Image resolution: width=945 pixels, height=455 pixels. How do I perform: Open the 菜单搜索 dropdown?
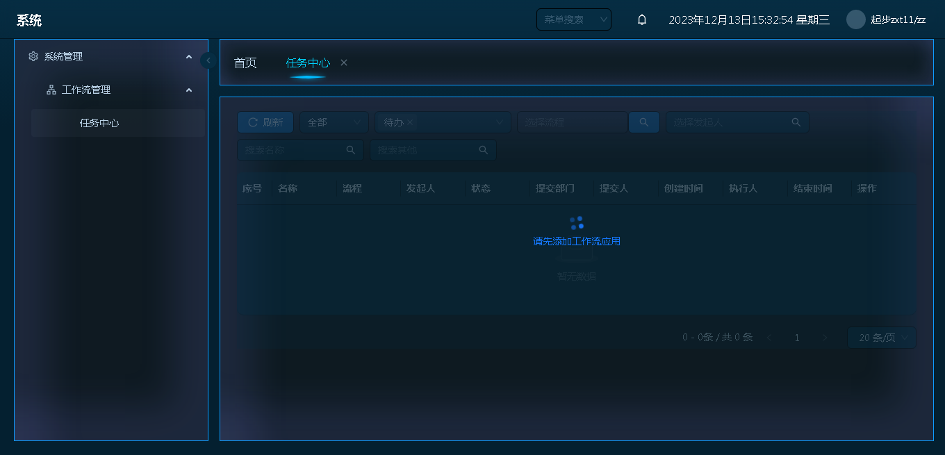click(573, 19)
